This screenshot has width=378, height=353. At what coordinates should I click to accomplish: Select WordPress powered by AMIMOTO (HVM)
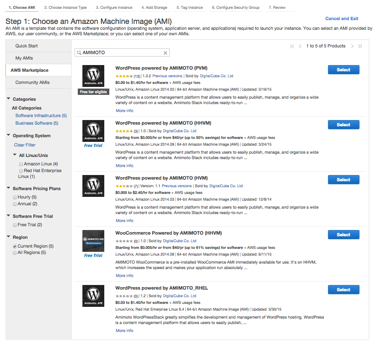(344, 180)
